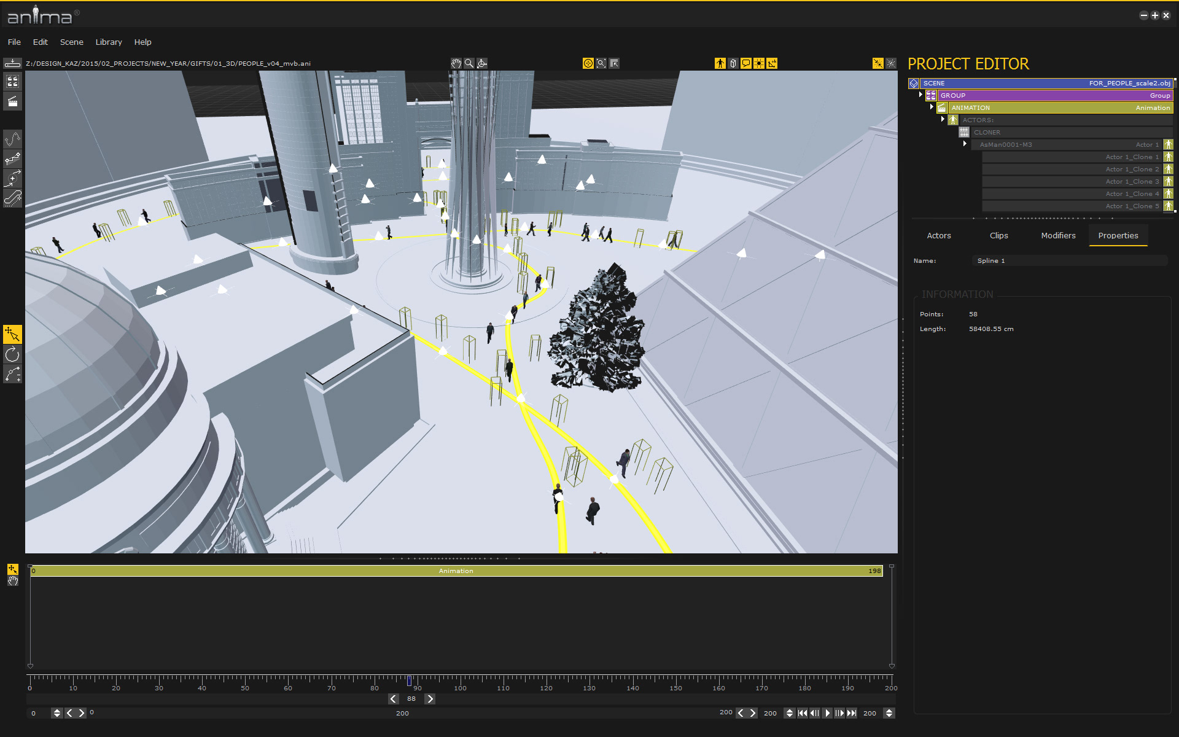
Task: Toggle Actor 1_Clone 3 actor icon
Action: pos(1168,182)
